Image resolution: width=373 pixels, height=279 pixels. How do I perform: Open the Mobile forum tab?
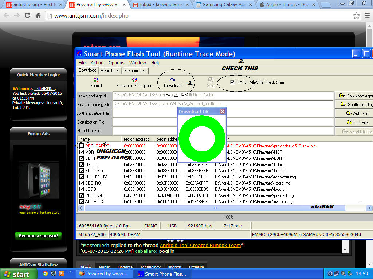pyautogui.click(x=105, y=266)
